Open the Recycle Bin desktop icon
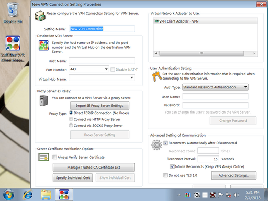 13,13
